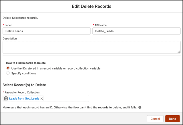Screen dimensions: 183x125
Task: Focus the API Name input field
Action: coord(136,31)
